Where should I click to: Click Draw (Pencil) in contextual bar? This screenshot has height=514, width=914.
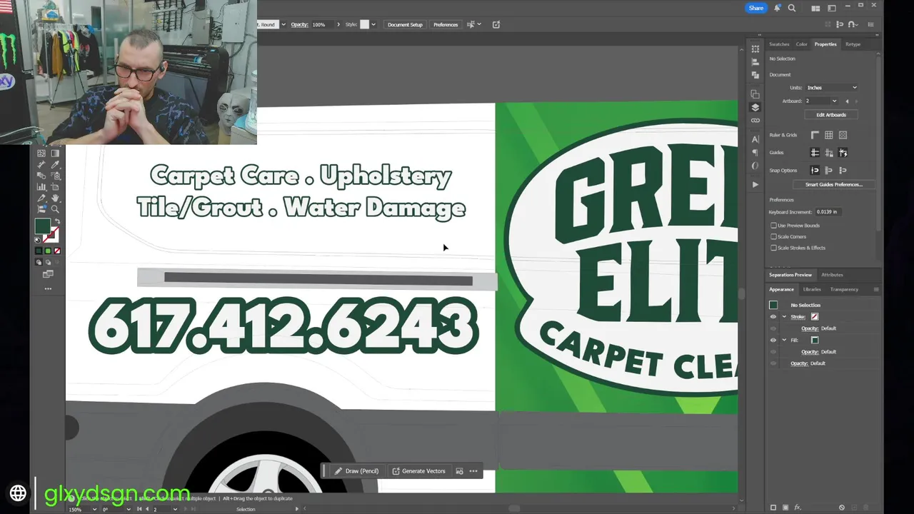tap(356, 471)
